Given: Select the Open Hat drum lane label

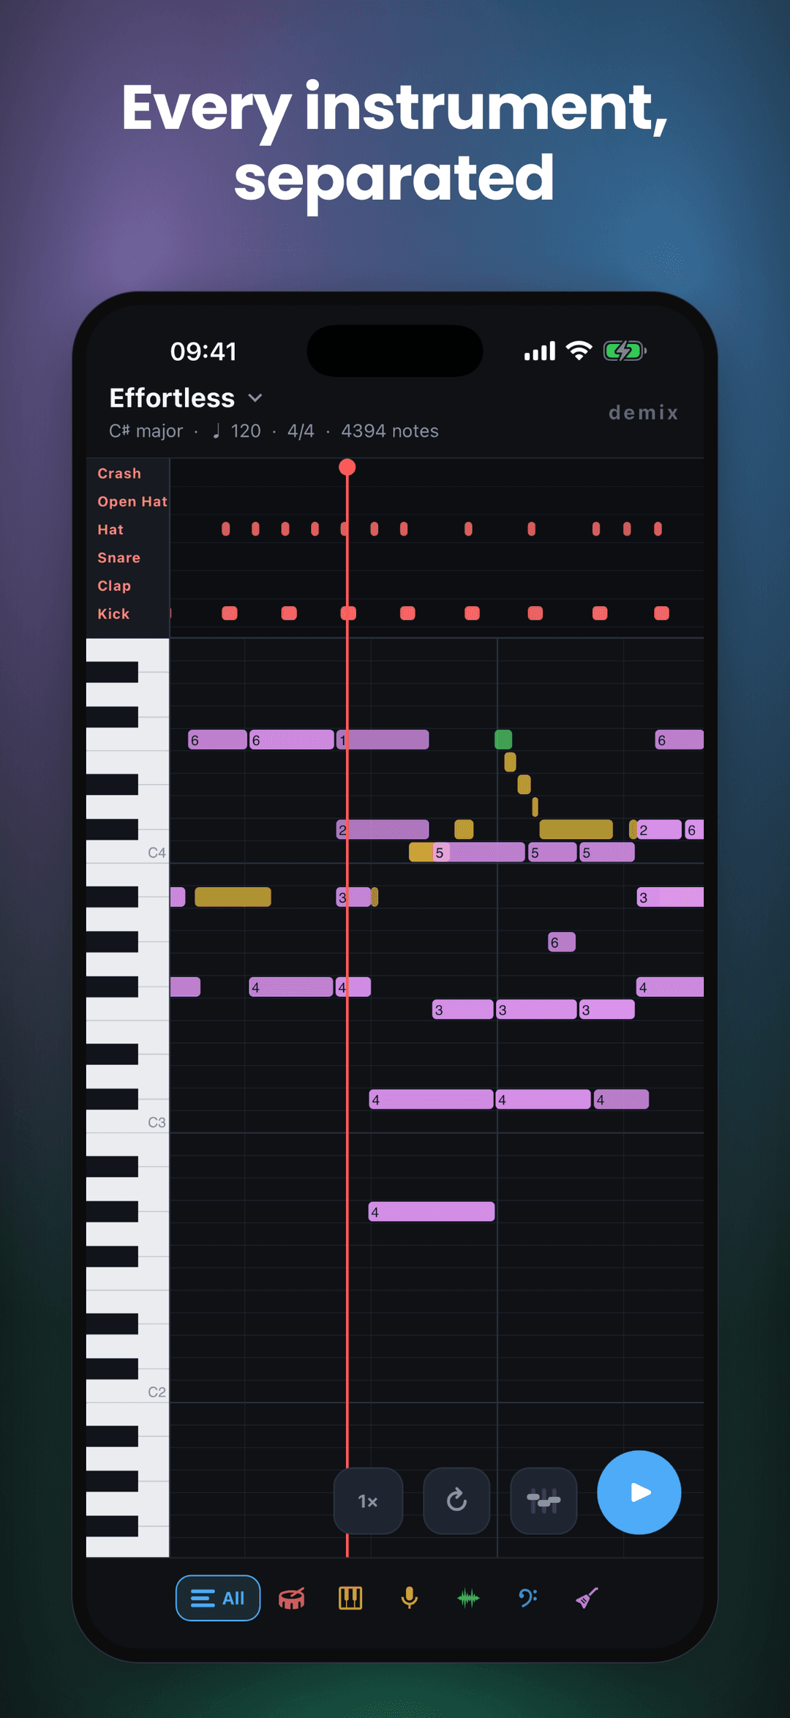Looking at the screenshot, I should (x=132, y=501).
